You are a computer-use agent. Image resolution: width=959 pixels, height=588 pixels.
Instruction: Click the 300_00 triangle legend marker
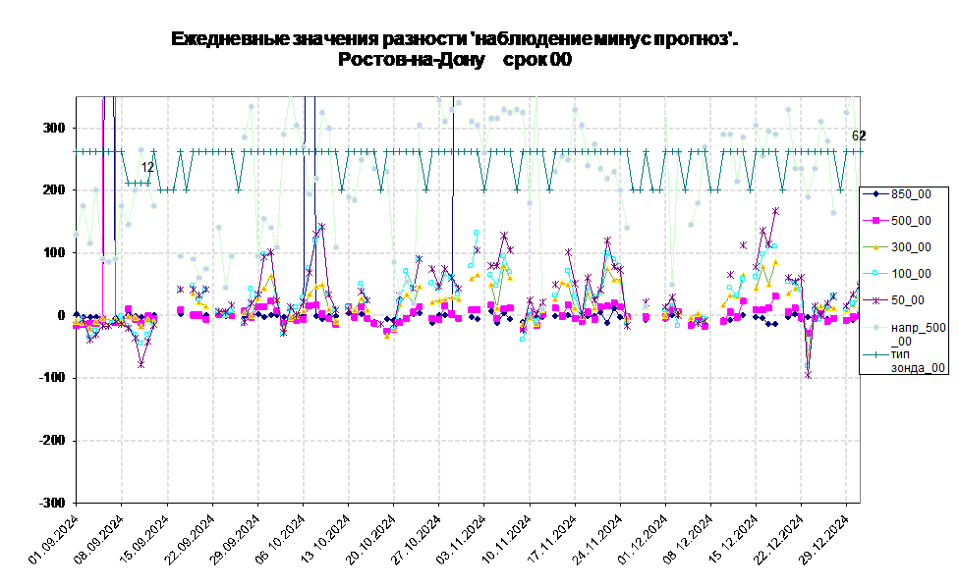coord(875,247)
